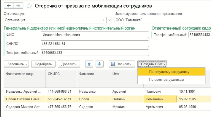Click the Добавить button

pos(69,64)
